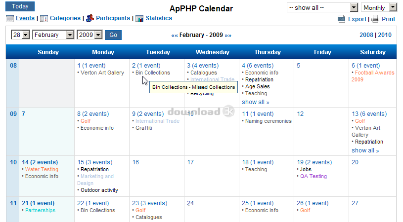The width and height of the screenshot is (403, 222).
Task: Click the Events calendar icon
Action: [x=9, y=18]
